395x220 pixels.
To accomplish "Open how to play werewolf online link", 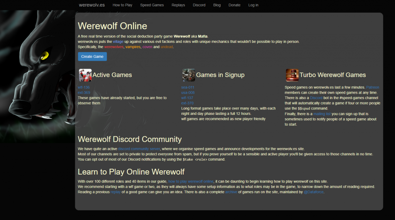I will 191,181.
